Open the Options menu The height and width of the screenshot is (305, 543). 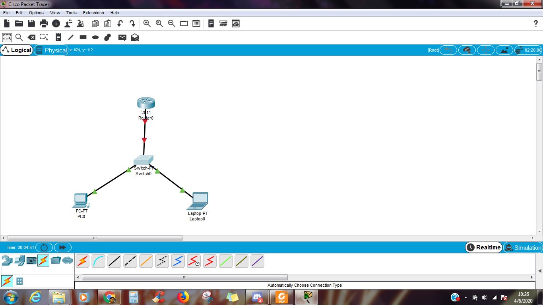point(36,13)
